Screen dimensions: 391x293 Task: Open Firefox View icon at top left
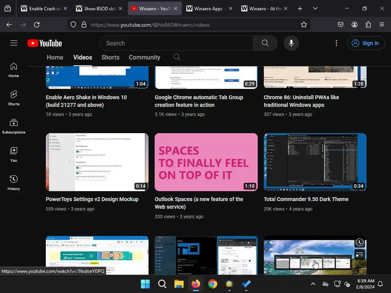click(x=8, y=8)
